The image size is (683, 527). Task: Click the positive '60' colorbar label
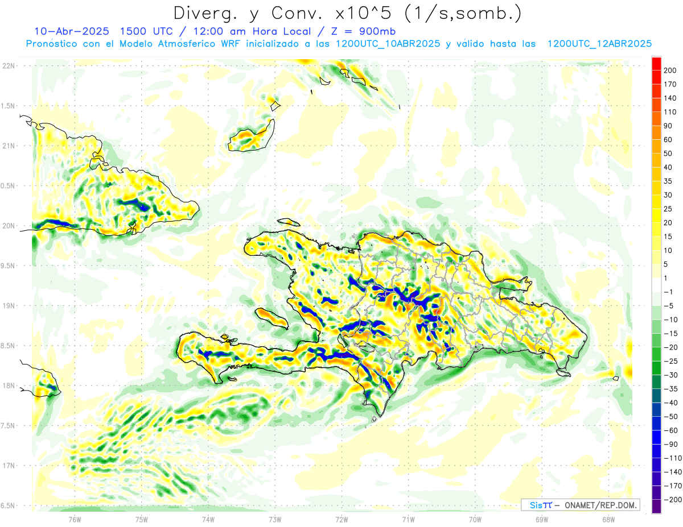(668, 140)
